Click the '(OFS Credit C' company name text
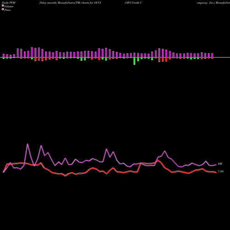 tap(133, 3)
